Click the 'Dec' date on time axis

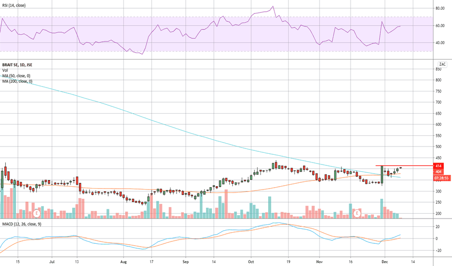coord(385,262)
